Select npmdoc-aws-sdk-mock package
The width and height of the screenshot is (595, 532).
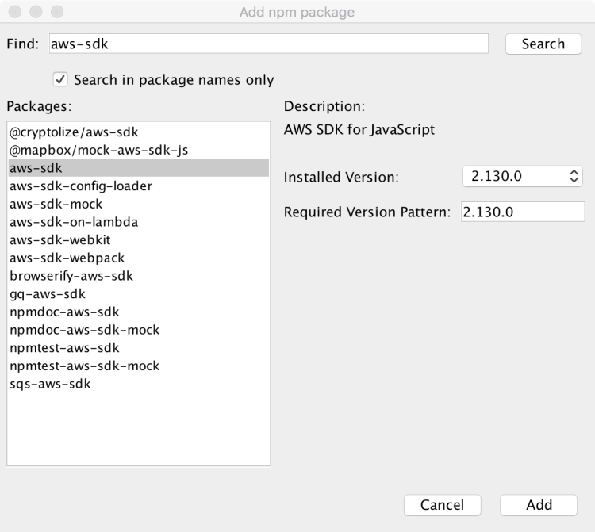[x=139, y=330]
